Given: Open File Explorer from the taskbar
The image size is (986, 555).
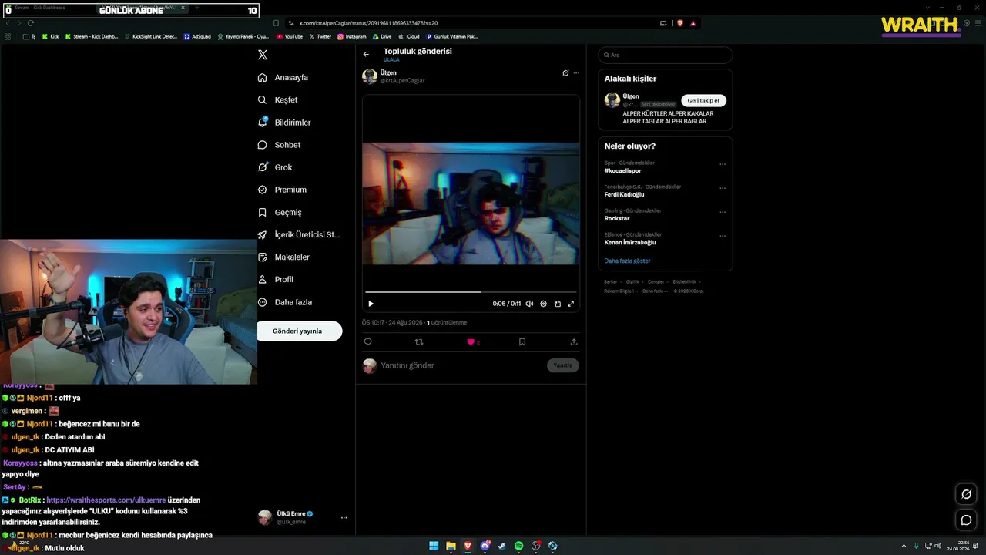Looking at the screenshot, I should click(x=451, y=546).
